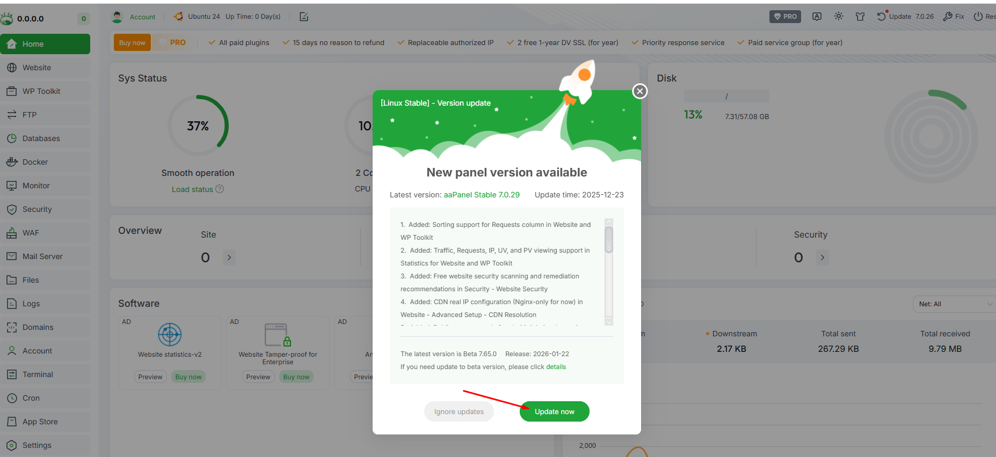
Task: Go to App Store in sidebar
Action: pos(40,422)
